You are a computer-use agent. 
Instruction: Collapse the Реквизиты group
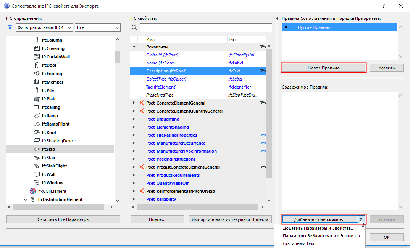tap(134, 47)
